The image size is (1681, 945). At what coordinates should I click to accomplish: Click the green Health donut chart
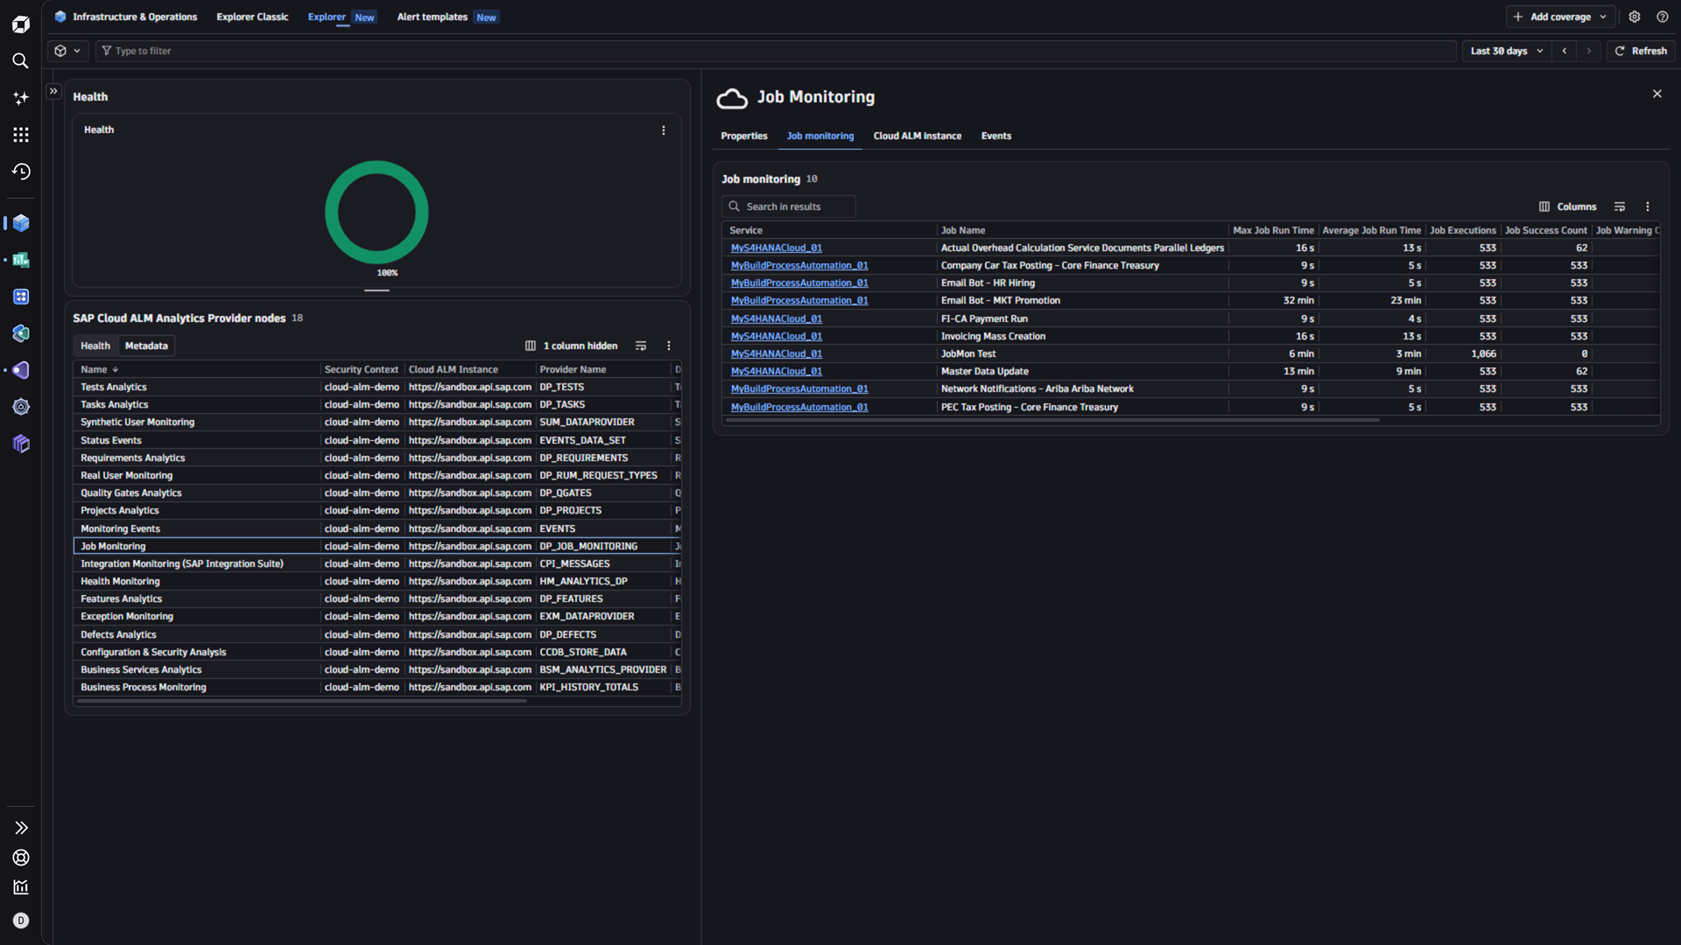(x=376, y=212)
